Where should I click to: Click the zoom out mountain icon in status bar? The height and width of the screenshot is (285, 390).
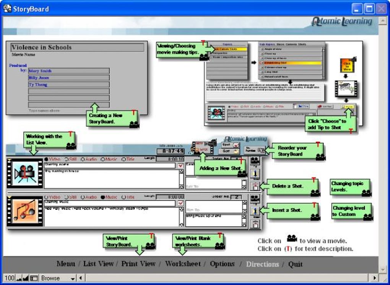19,278
